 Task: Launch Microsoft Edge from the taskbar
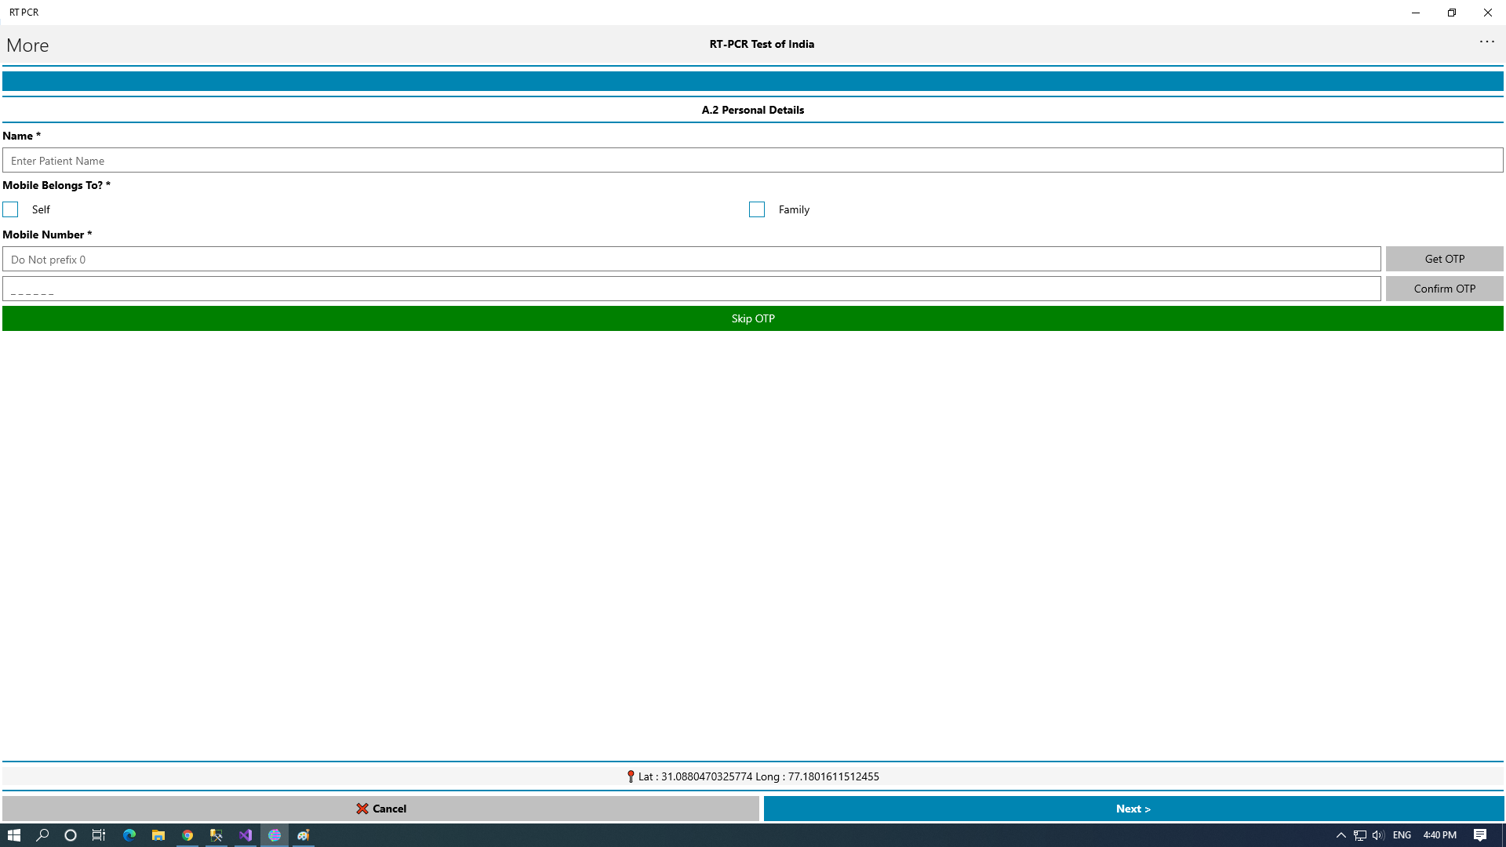(x=129, y=835)
